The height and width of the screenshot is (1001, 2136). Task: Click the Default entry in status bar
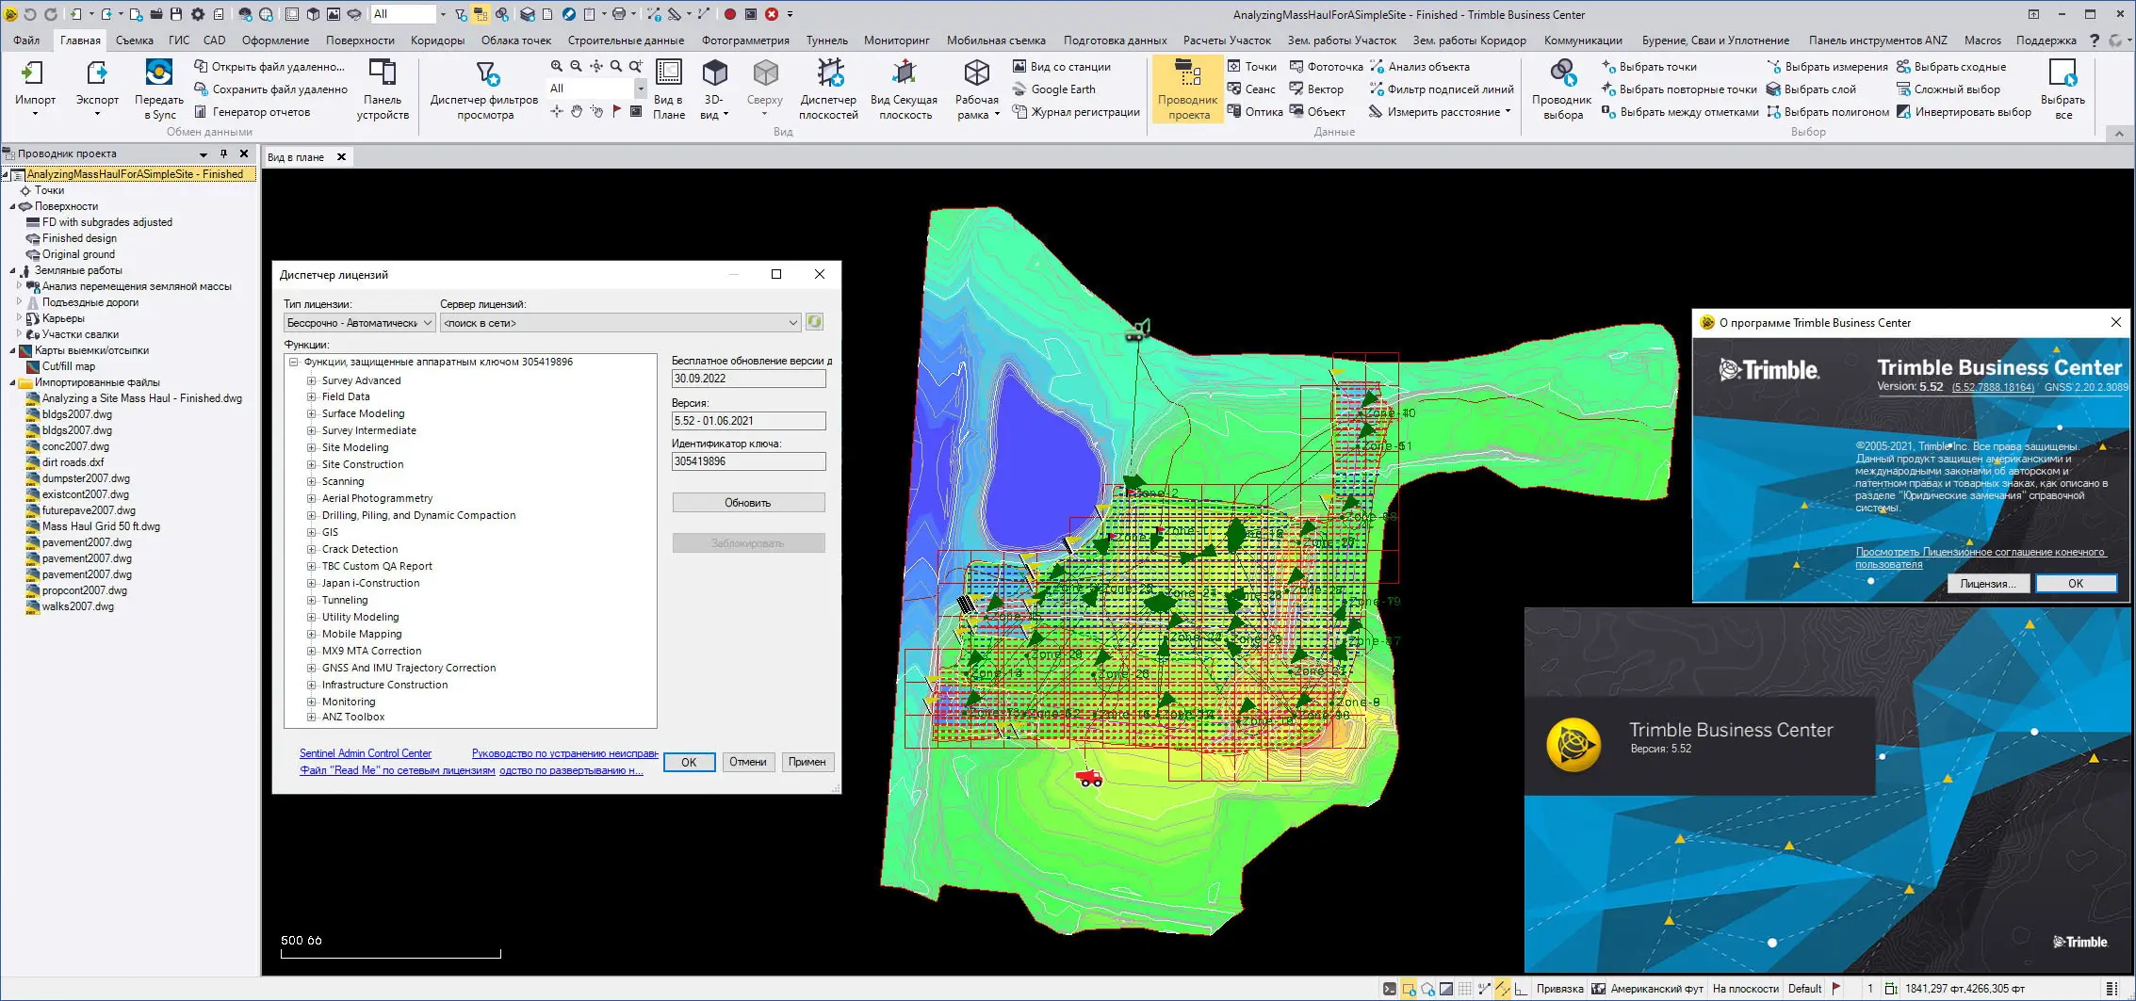point(1804,989)
